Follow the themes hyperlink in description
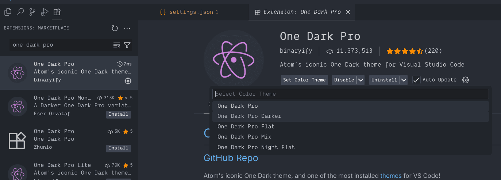 click(x=391, y=176)
